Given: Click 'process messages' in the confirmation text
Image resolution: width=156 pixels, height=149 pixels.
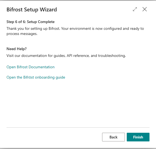Looking at the screenshot, I should point(22,34).
